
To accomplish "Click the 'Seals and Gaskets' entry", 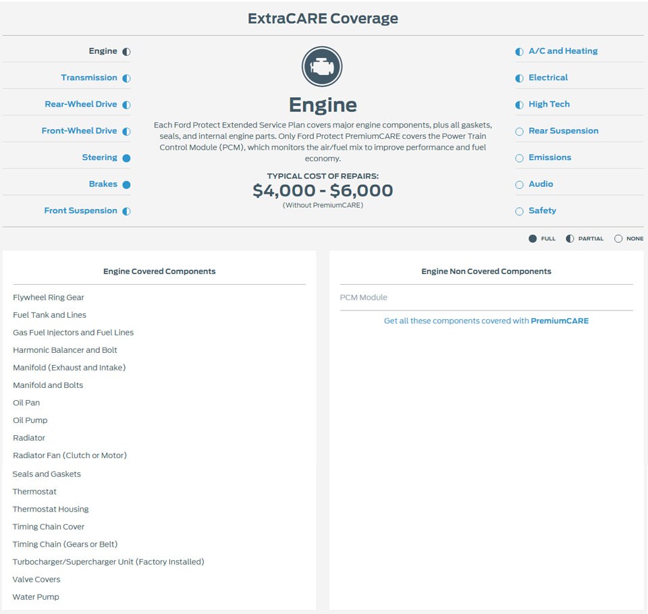I will pos(47,474).
